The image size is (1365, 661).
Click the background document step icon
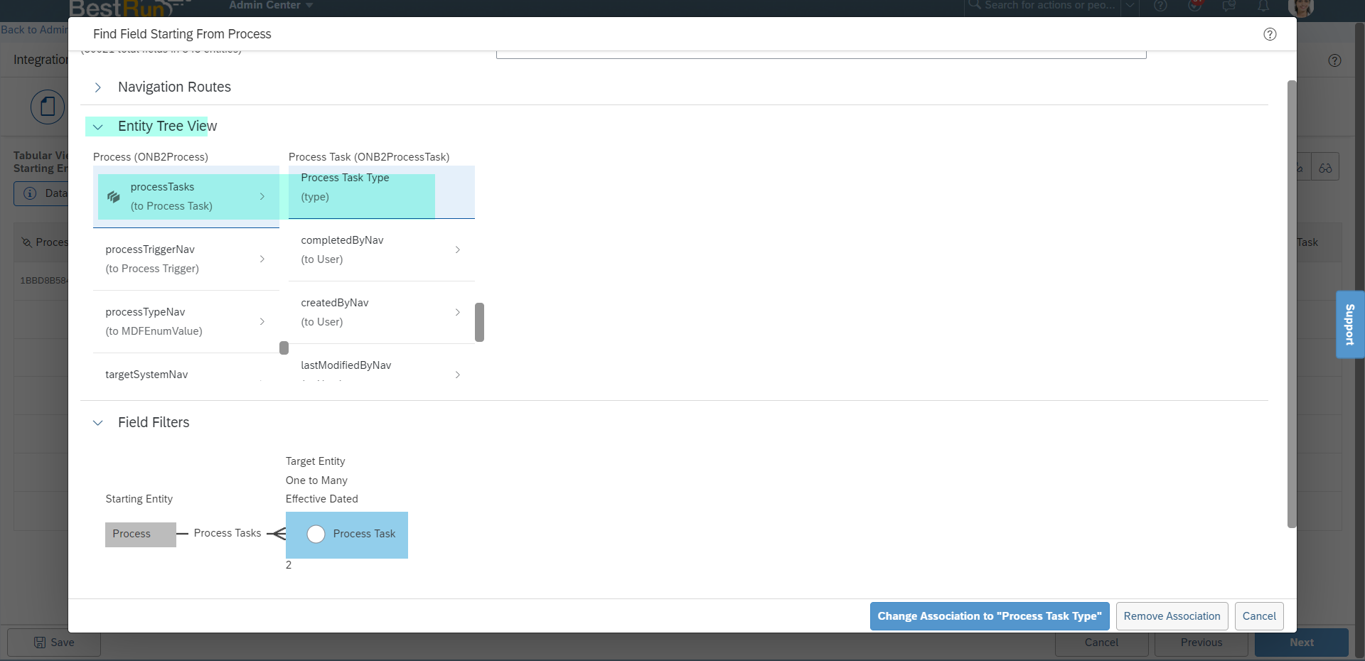[48, 107]
